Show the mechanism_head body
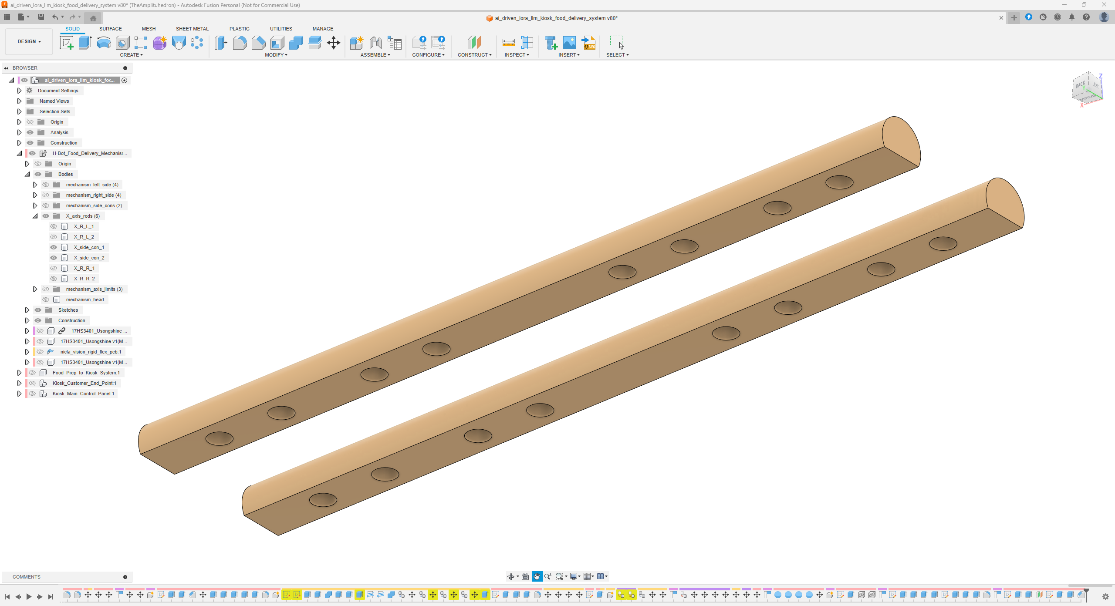This screenshot has height=606, width=1115. (46, 300)
